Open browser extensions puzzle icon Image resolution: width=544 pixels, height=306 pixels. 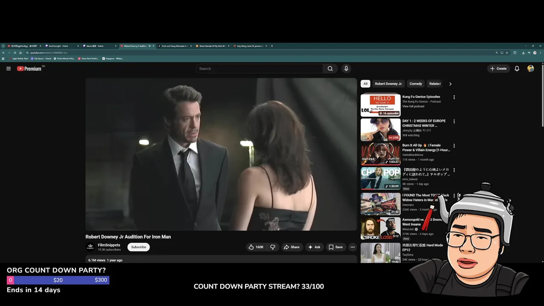(x=515, y=53)
